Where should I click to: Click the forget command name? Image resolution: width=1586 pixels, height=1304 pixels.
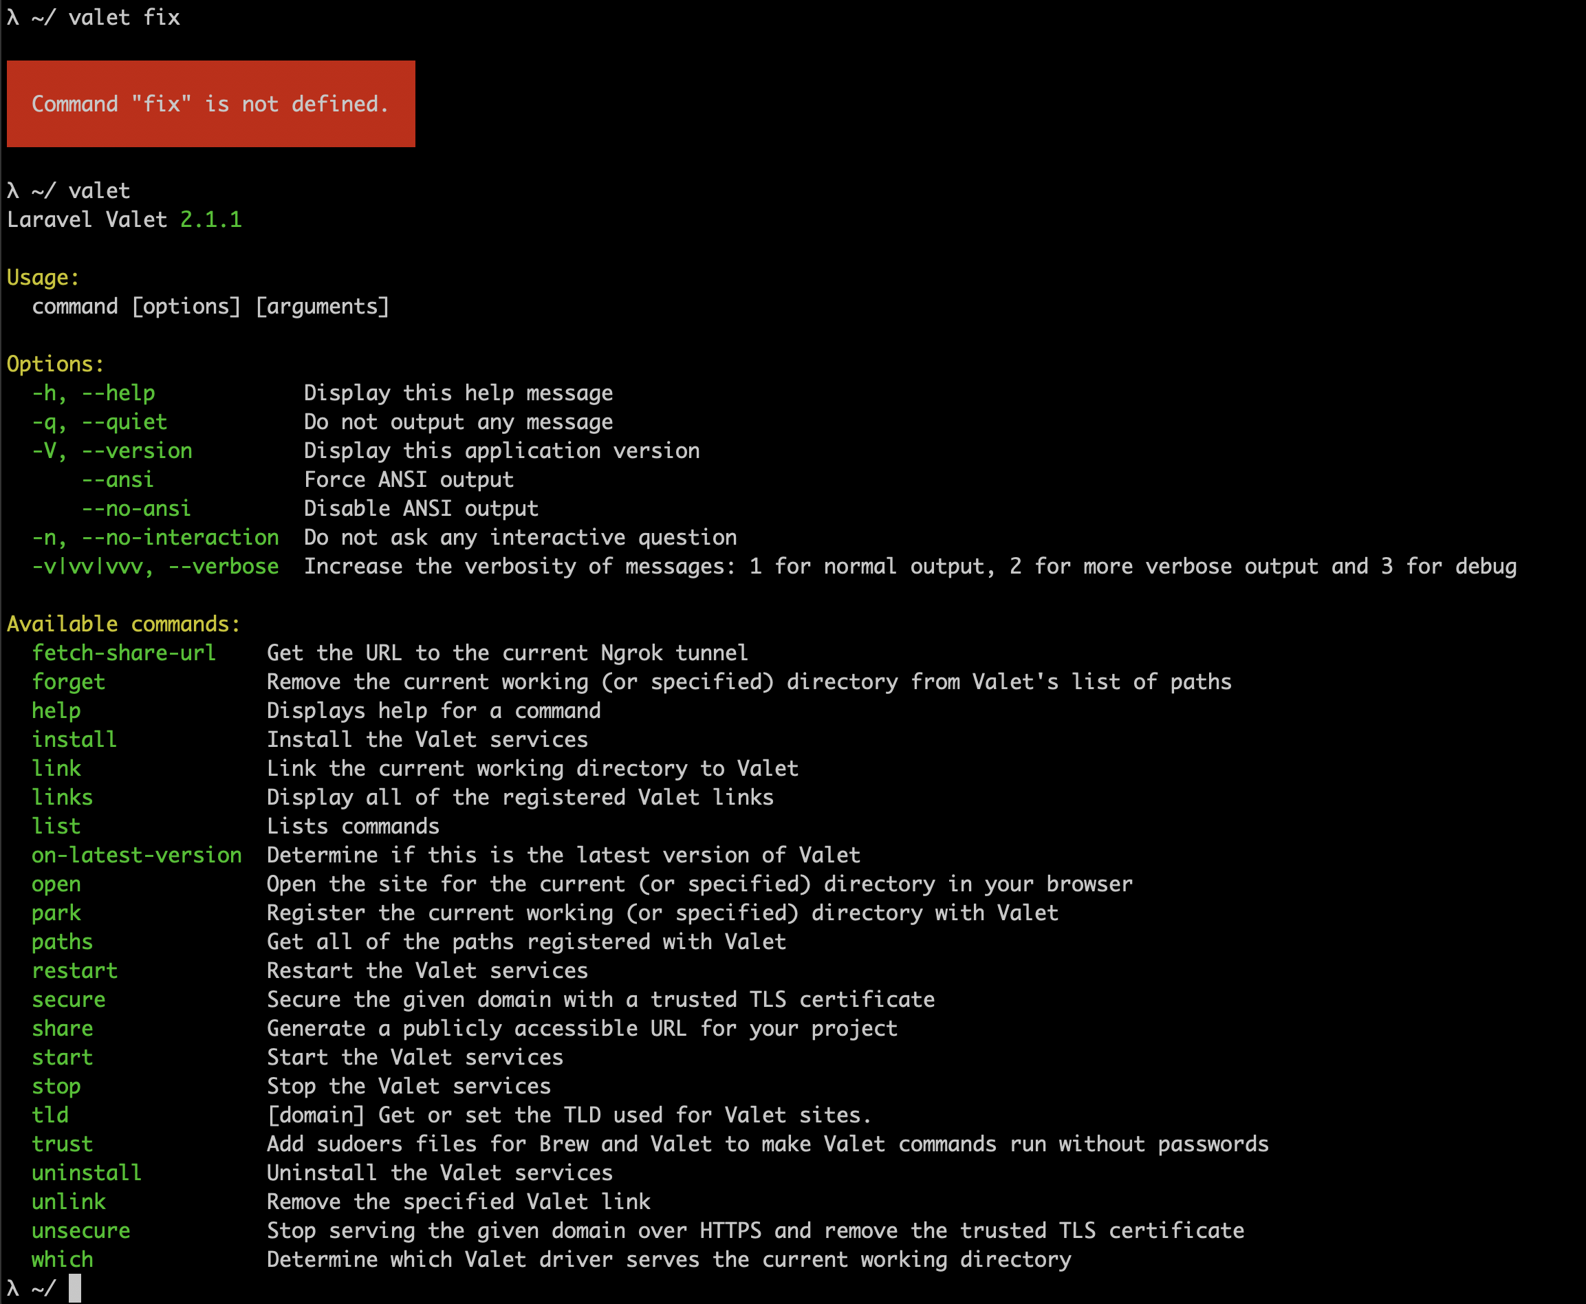(x=68, y=682)
